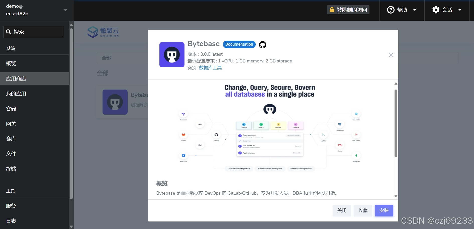The image size is (474, 229).
Task: Open 文件 in sidebar
Action: pos(34,154)
